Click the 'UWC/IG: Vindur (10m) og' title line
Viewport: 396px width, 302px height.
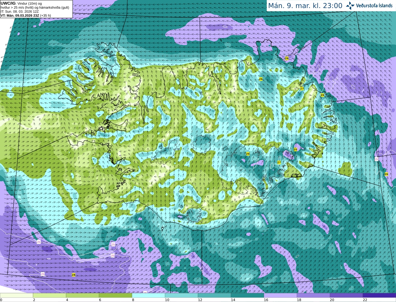coord(21,3)
